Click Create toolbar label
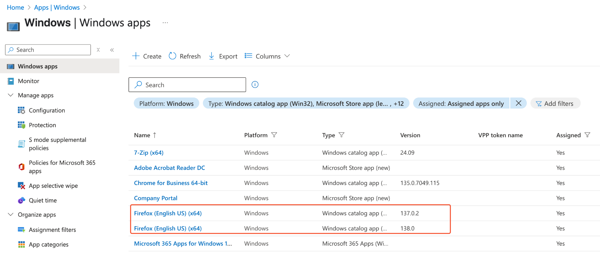Screen dimensions: 600x255 pos(152,56)
